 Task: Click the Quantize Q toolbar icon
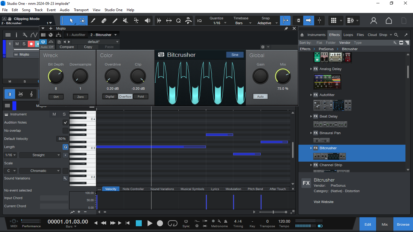178,21
